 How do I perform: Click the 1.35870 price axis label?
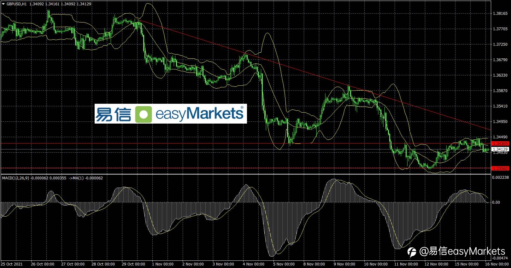tap(500, 91)
